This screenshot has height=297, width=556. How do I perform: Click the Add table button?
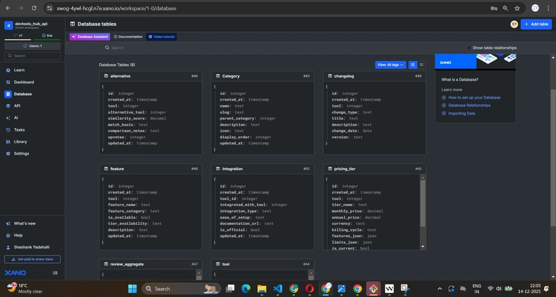pos(536,24)
